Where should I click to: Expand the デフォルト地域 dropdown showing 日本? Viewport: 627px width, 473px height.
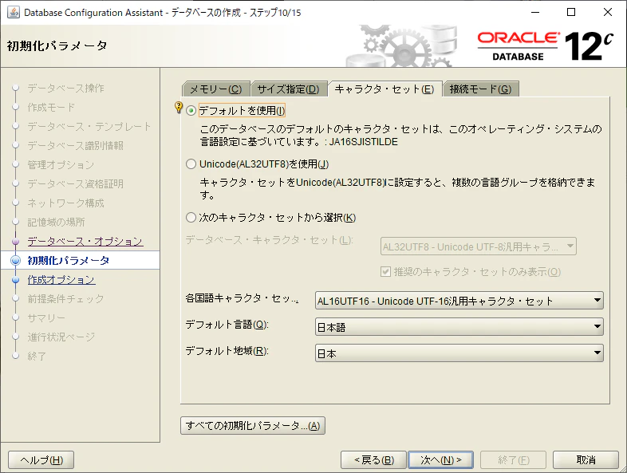[459, 353]
